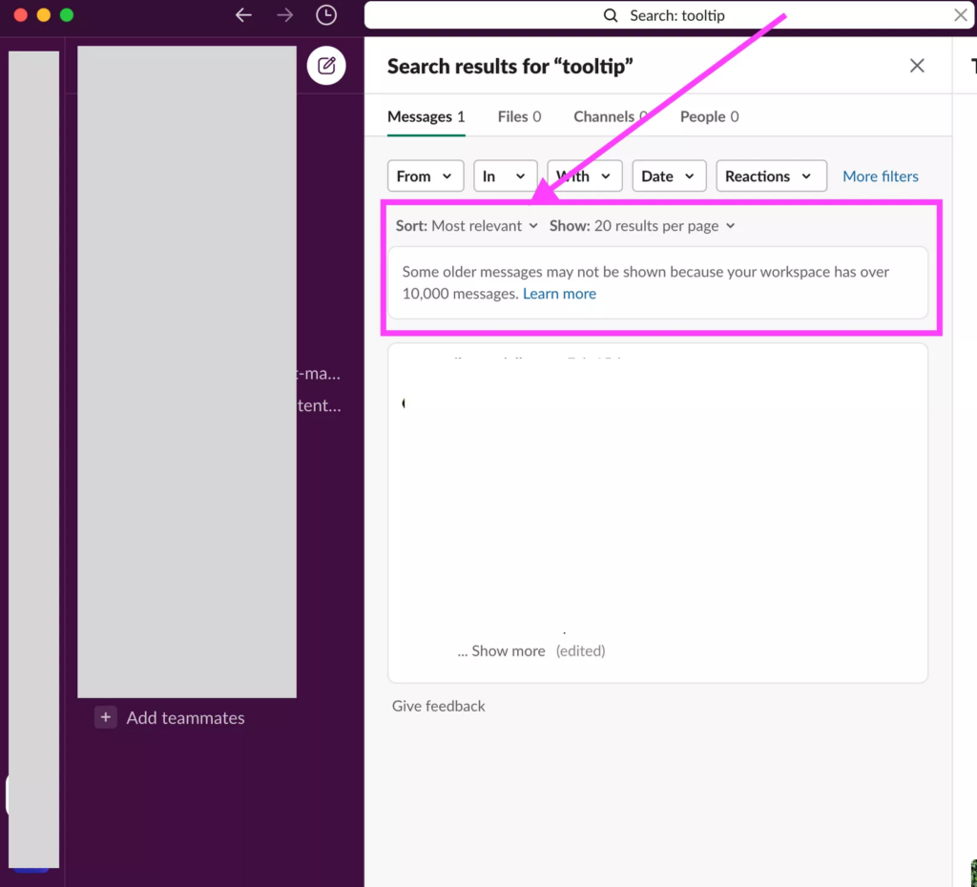The image size is (977, 887).
Task: Open the With filter dropdown
Action: tap(585, 176)
